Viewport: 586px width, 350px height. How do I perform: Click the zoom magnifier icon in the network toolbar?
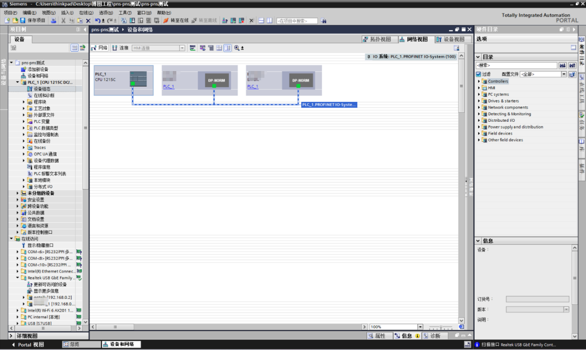[237, 48]
